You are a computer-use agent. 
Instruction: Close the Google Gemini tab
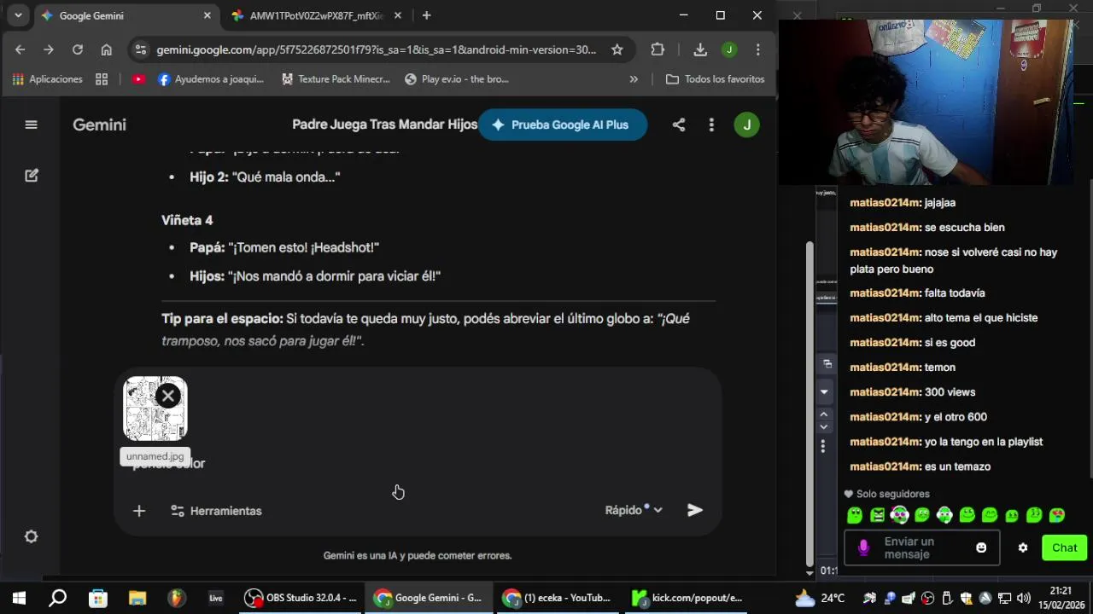tap(207, 15)
